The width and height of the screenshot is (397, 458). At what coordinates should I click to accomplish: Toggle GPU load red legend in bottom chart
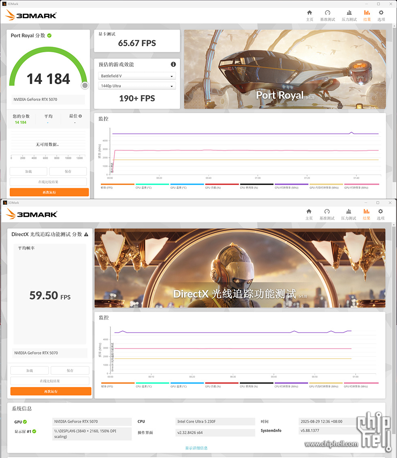point(222,385)
